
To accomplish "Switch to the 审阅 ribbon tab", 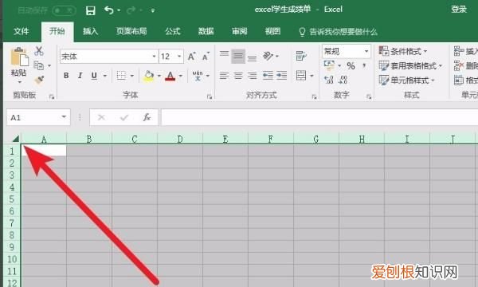I will pyautogui.click(x=239, y=31).
